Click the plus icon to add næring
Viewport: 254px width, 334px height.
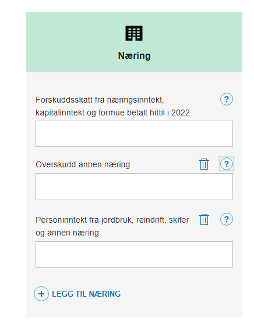41,294
